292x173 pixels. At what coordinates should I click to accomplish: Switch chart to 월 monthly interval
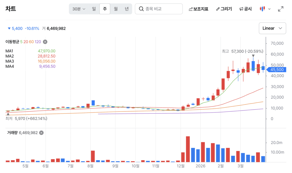pos(116,9)
